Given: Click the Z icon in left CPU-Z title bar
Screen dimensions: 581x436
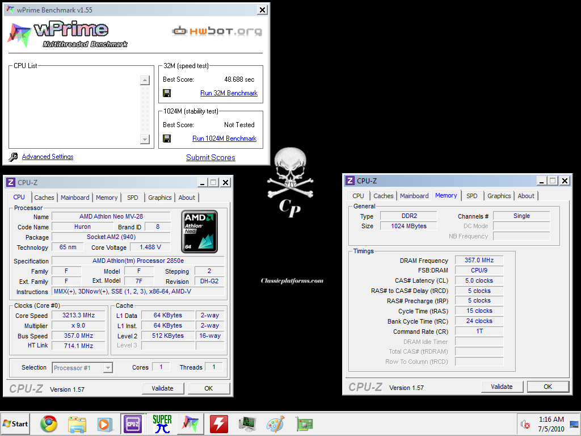Looking at the screenshot, I should pyautogui.click(x=11, y=182).
